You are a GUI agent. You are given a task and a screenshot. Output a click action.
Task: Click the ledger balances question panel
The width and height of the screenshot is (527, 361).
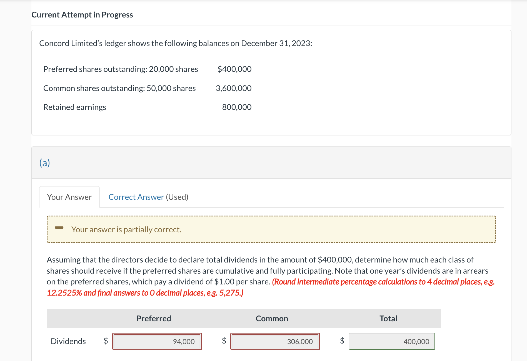(271, 81)
